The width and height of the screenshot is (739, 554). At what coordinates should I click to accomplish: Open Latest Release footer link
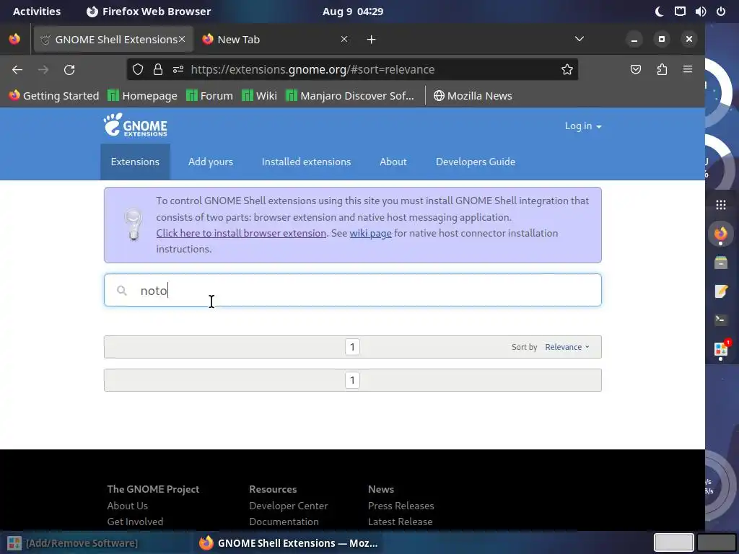pyautogui.click(x=400, y=522)
